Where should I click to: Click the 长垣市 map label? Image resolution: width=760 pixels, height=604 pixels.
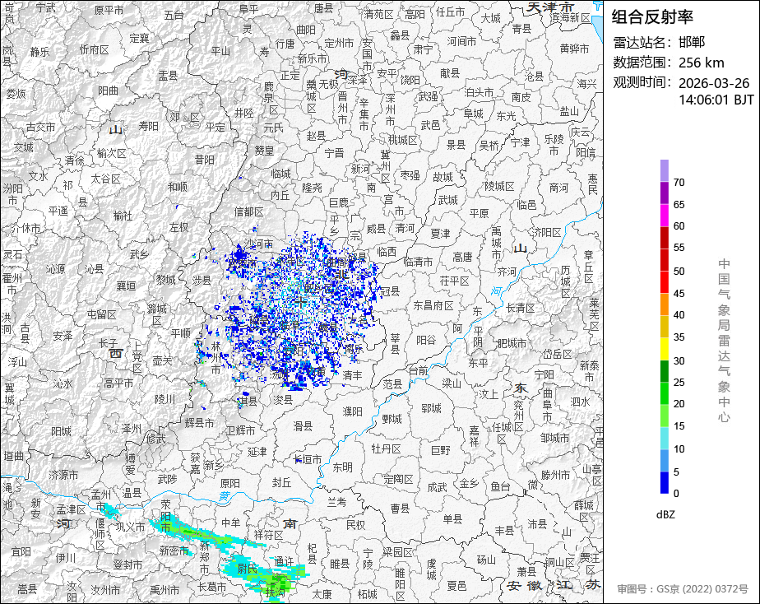[x=308, y=459]
